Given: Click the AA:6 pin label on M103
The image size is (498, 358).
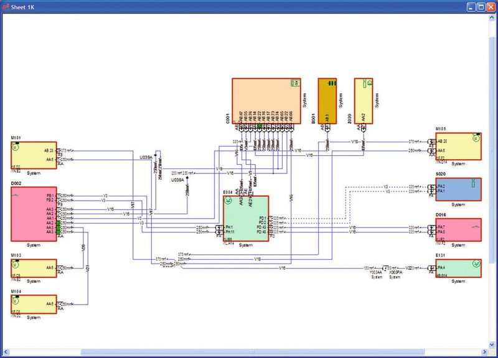Looking at the screenshot, I should [50, 268].
